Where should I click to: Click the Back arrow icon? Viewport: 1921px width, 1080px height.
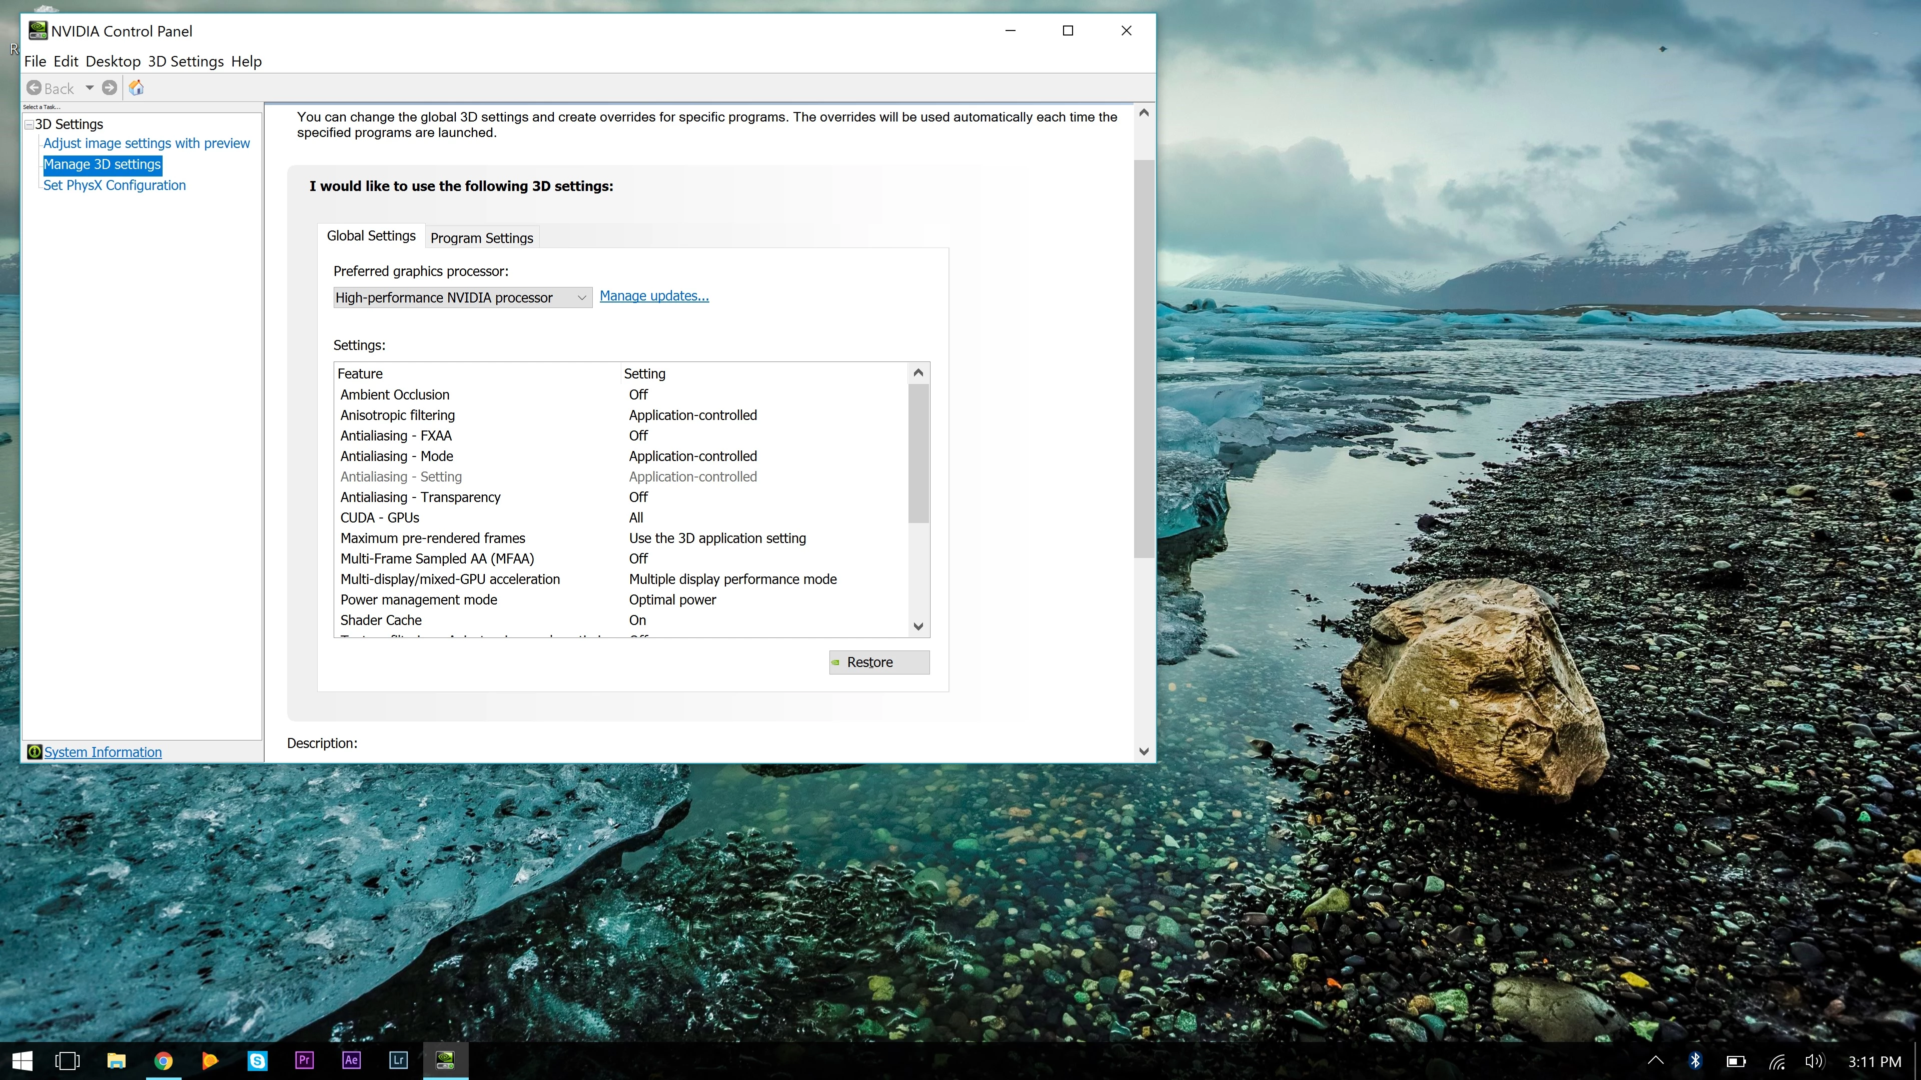(35, 88)
